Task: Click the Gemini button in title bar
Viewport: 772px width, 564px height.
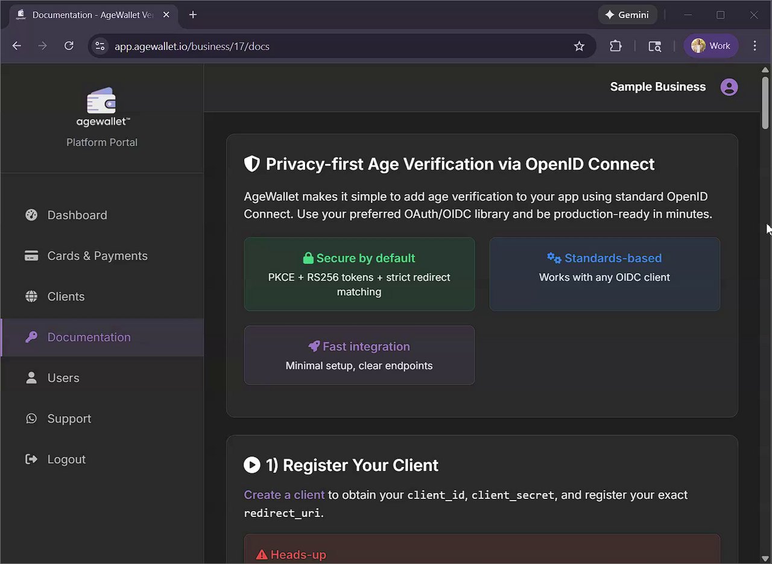Action: point(627,14)
